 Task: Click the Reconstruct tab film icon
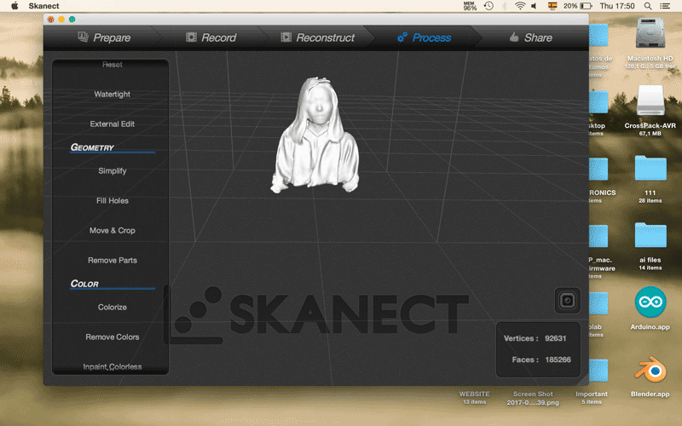286,37
